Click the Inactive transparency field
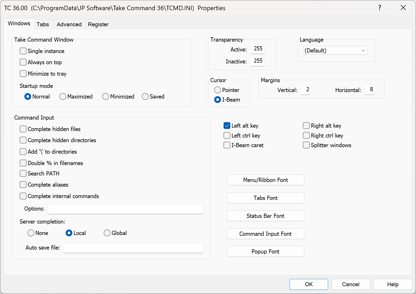Viewport: 416px width, 294px height. tap(258, 61)
